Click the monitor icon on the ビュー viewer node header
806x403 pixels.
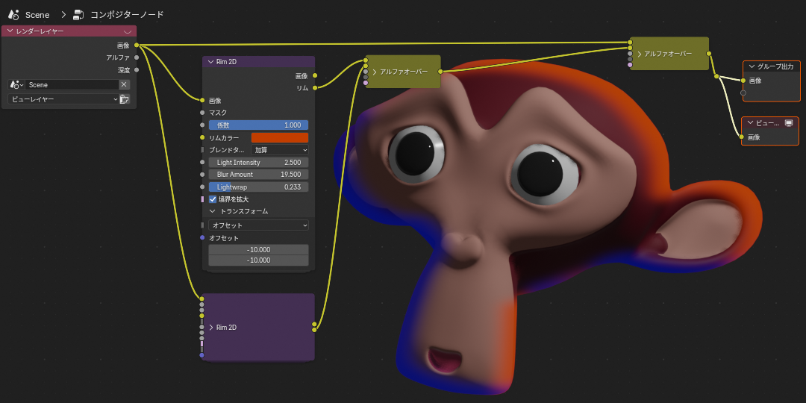[789, 123]
